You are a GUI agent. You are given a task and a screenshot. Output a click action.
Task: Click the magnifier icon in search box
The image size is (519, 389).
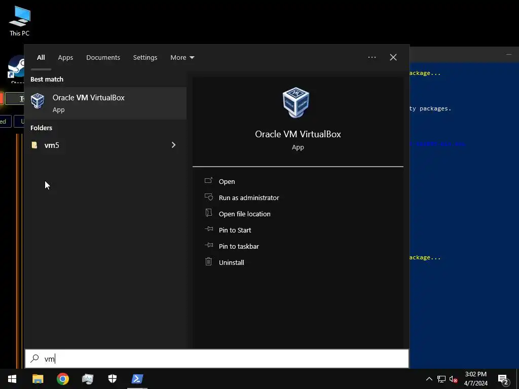(34, 359)
